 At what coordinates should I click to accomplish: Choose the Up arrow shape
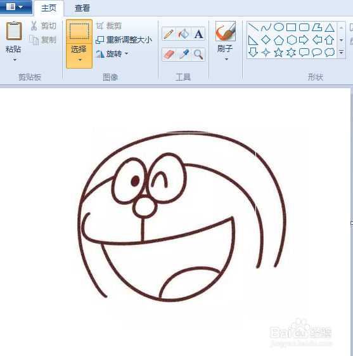pyautogui.click(x=330, y=40)
